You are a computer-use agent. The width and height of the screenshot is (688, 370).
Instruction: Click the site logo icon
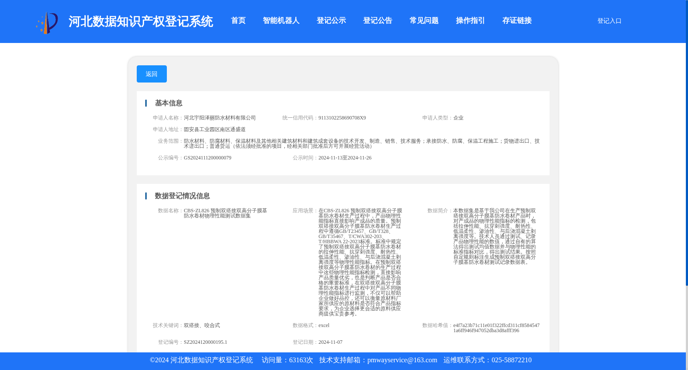pos(47,23)
